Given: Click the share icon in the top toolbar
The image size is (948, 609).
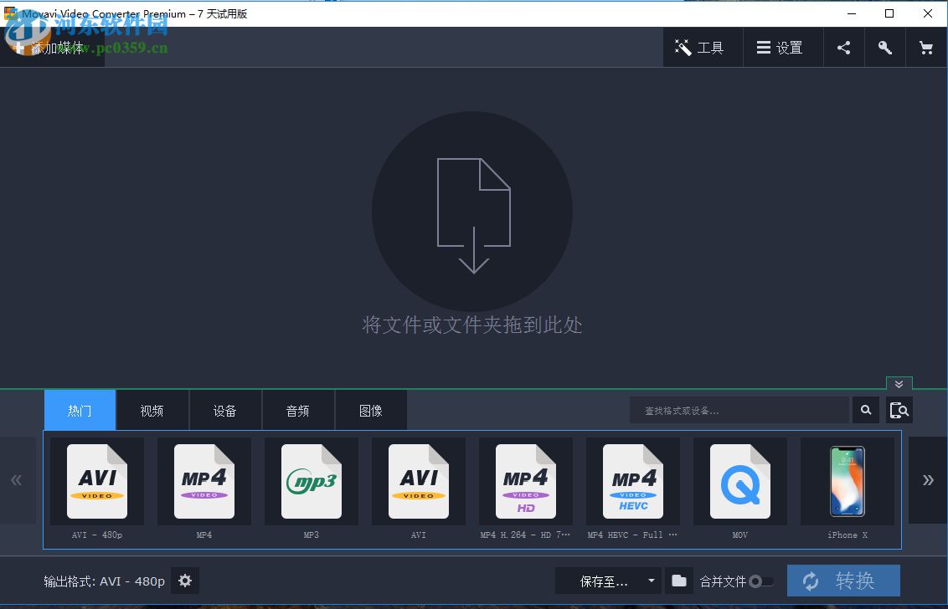Looking at the screenshot, I should click(x=843, y=48).
